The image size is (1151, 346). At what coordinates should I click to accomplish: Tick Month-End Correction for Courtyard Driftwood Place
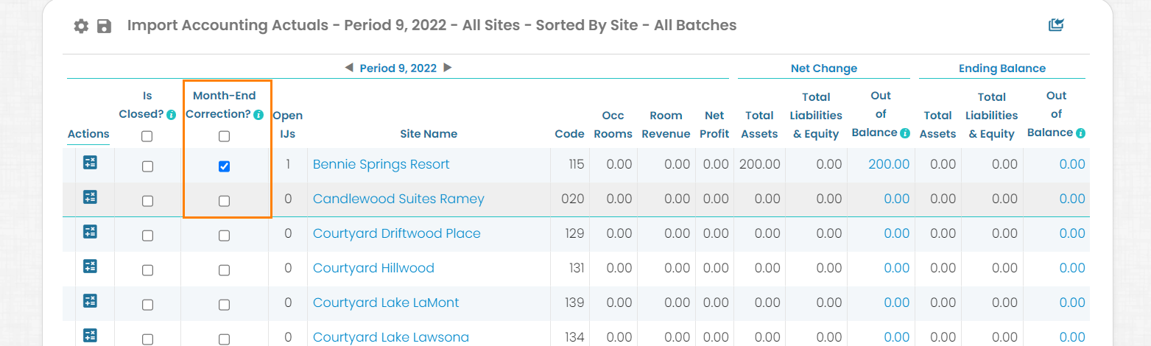click(x=224, y=236)
